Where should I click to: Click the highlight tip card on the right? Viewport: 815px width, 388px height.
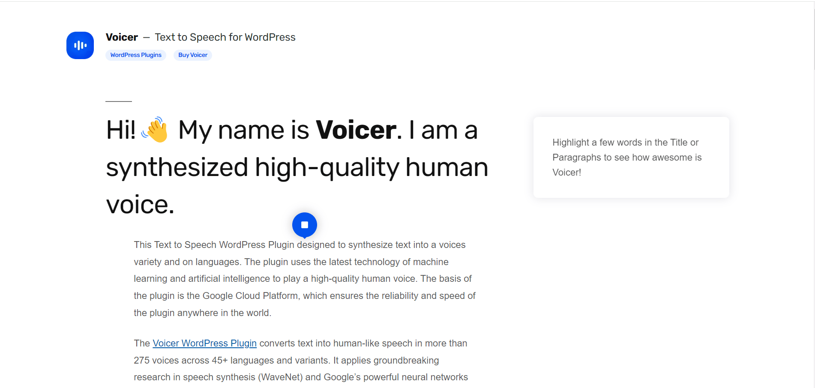tap(631, 157)
